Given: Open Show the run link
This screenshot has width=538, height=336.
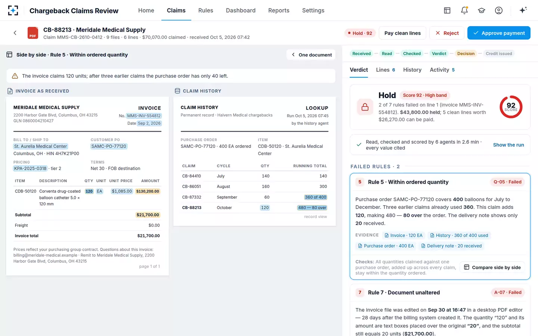Looking at the screenshot, I should [x=508, y=145].
